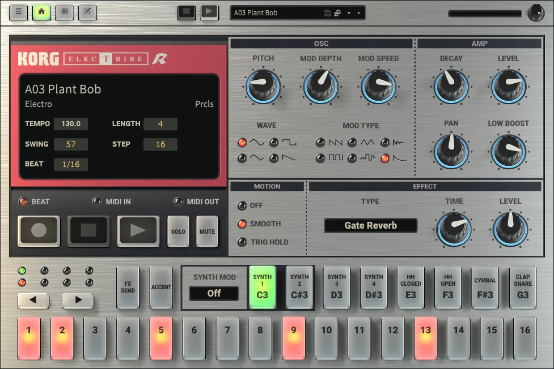This screenshot has height=369, width=554.
Task: Click the edit pencil icon in the top bar
Action: (87, 12)
